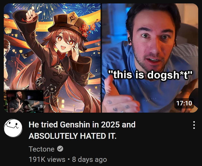This screenshot has width=202, height=166.
Task: Click the face of the man in blue shirt
Action: coord(153,41)
